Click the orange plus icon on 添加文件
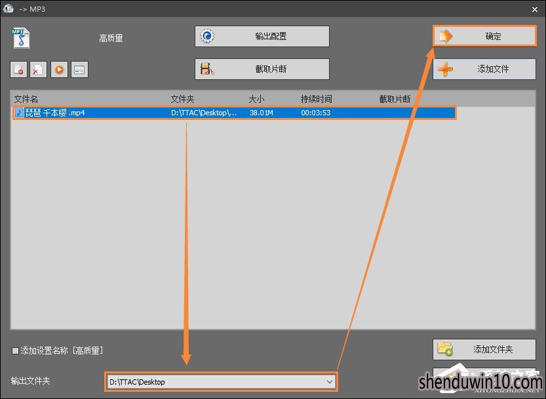Viewport: 546px width, 399px height. [445, 69]
